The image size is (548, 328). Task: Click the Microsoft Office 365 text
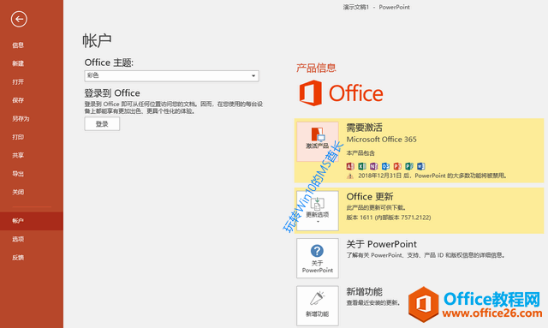click(x=381, y=140)
